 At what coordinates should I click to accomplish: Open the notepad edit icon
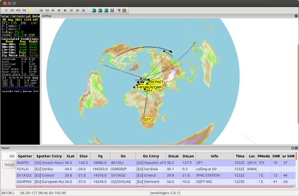click(118, 10)
